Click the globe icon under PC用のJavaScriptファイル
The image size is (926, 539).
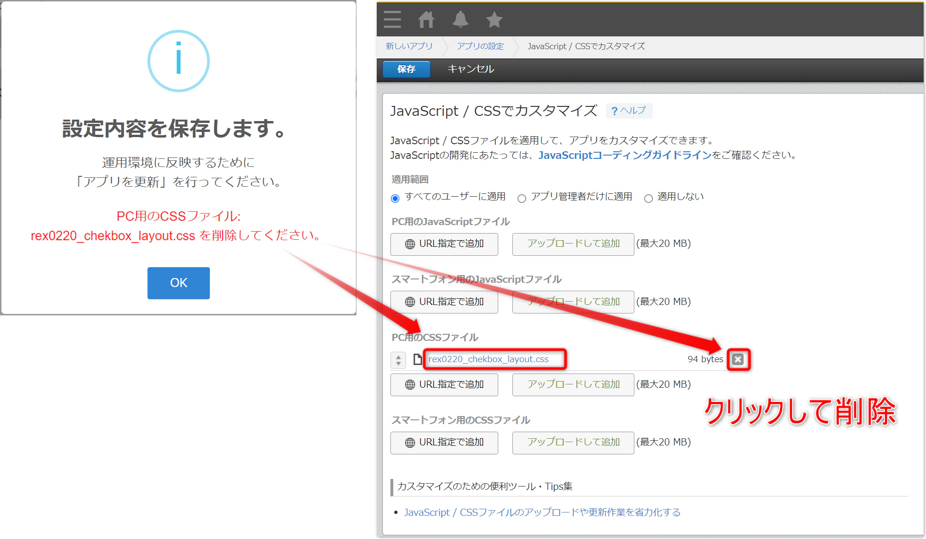point(410,244)
